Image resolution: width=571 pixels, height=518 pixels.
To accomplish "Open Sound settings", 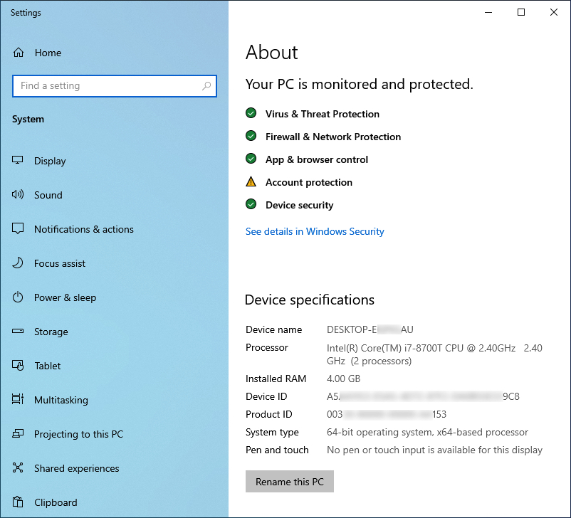I will [48, 195].
